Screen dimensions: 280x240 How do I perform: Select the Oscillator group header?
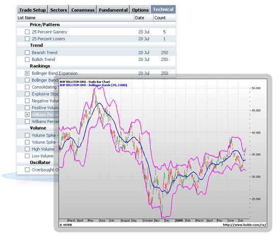coord(40,162)
